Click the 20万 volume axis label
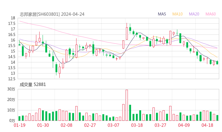 click(11, 100)
